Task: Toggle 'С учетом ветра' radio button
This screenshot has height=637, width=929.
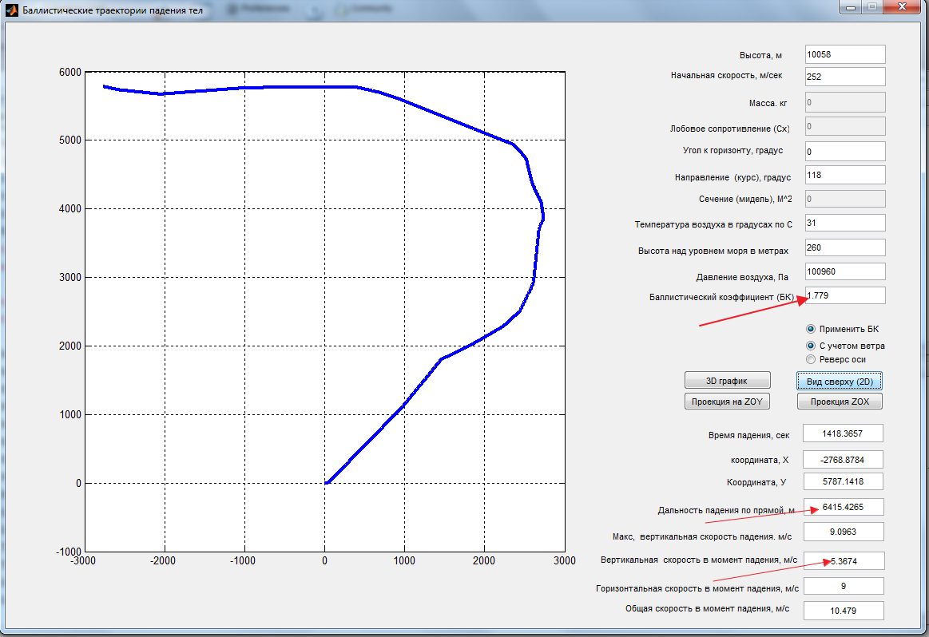Action: coord(811,346)
